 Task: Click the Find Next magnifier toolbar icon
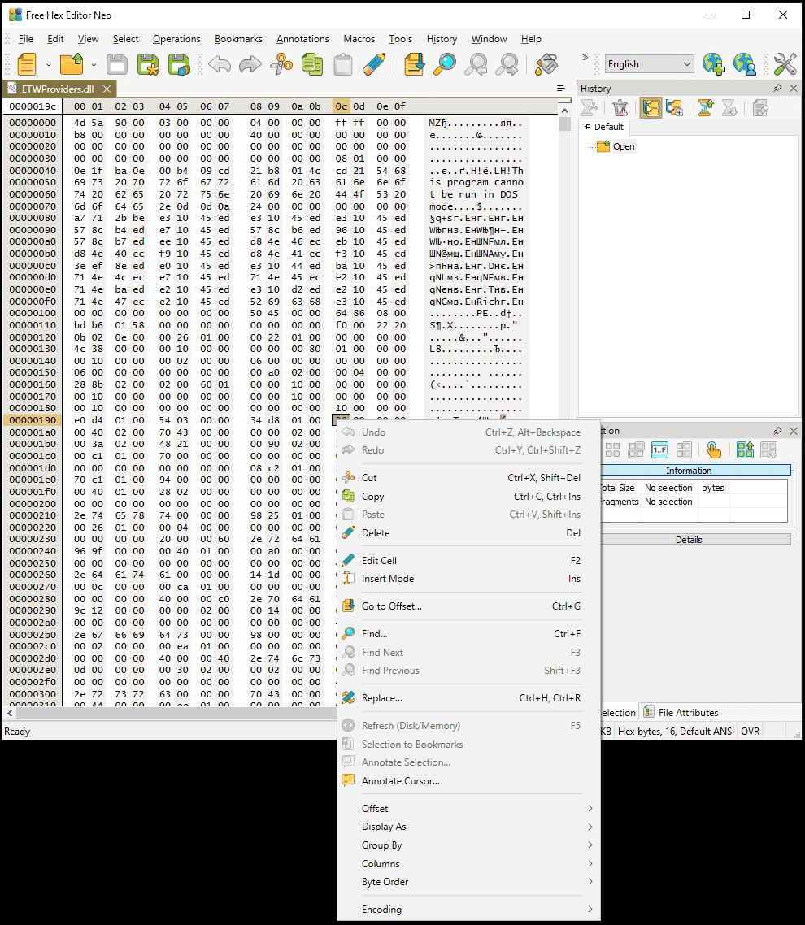click(x=476, y=64)
